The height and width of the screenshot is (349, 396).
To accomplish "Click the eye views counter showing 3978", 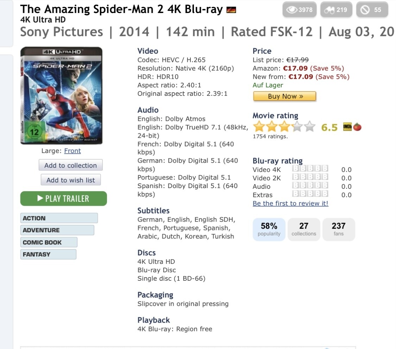I will [299, 10].
